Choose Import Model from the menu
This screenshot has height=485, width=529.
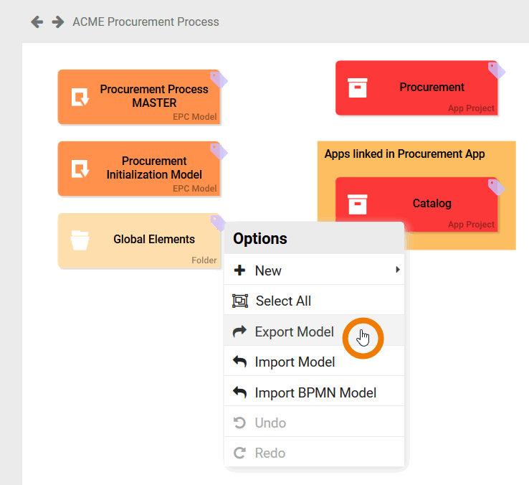click(x=295, y=362)
